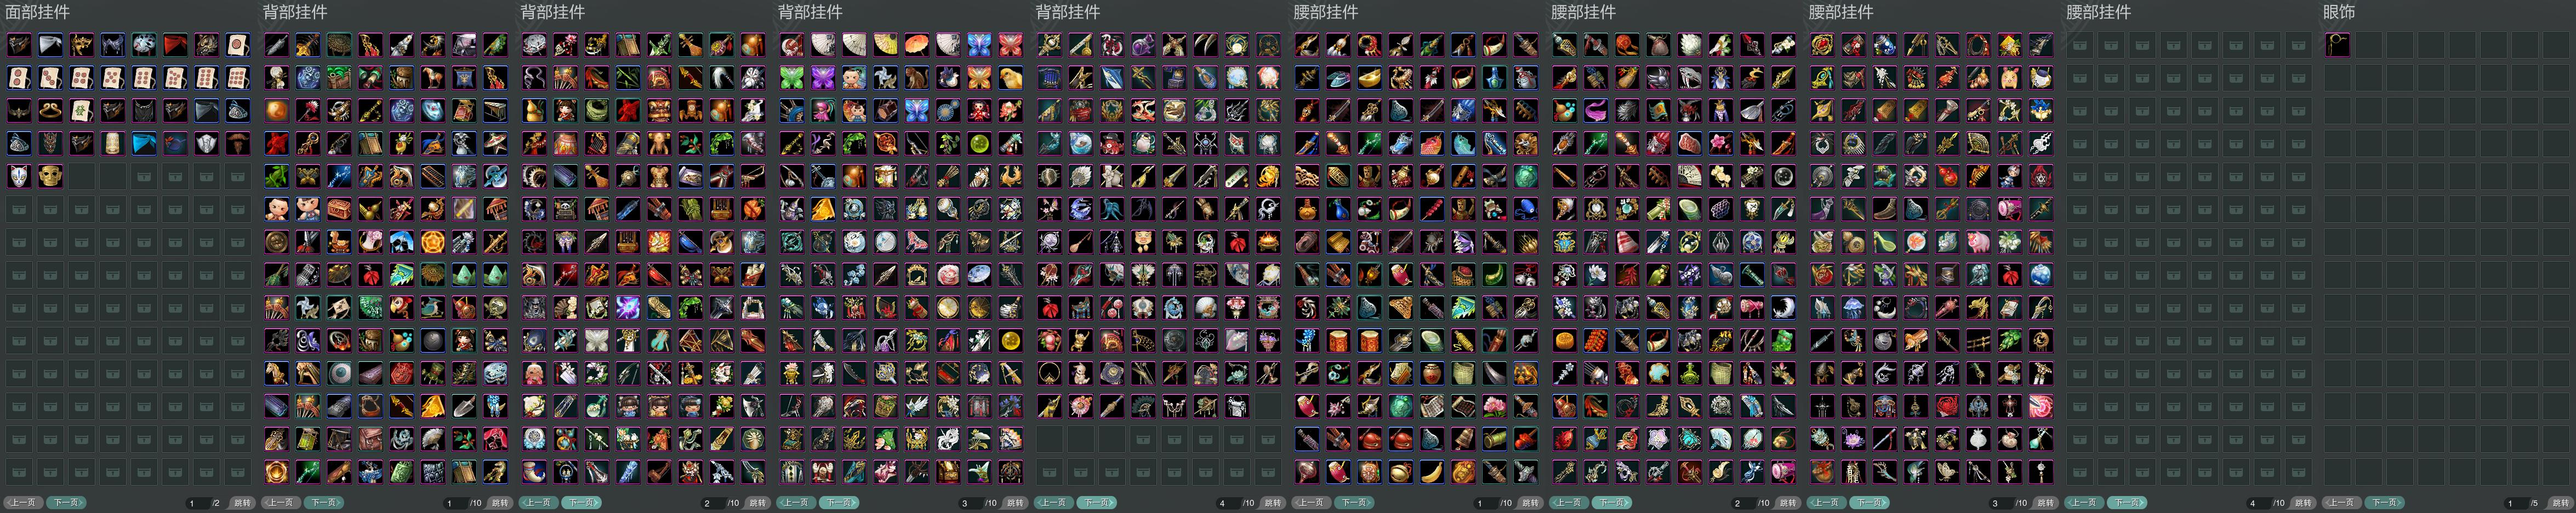Select the bright blue bandana accessory

point(144,143)
